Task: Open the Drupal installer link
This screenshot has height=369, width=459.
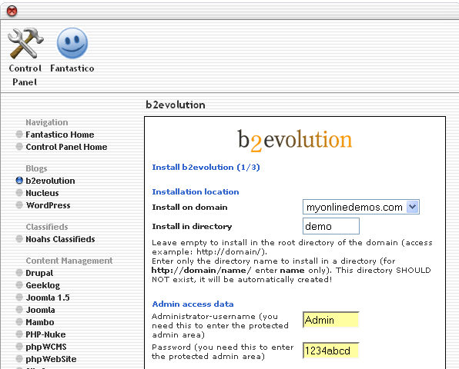Action: tap(39, 273)
